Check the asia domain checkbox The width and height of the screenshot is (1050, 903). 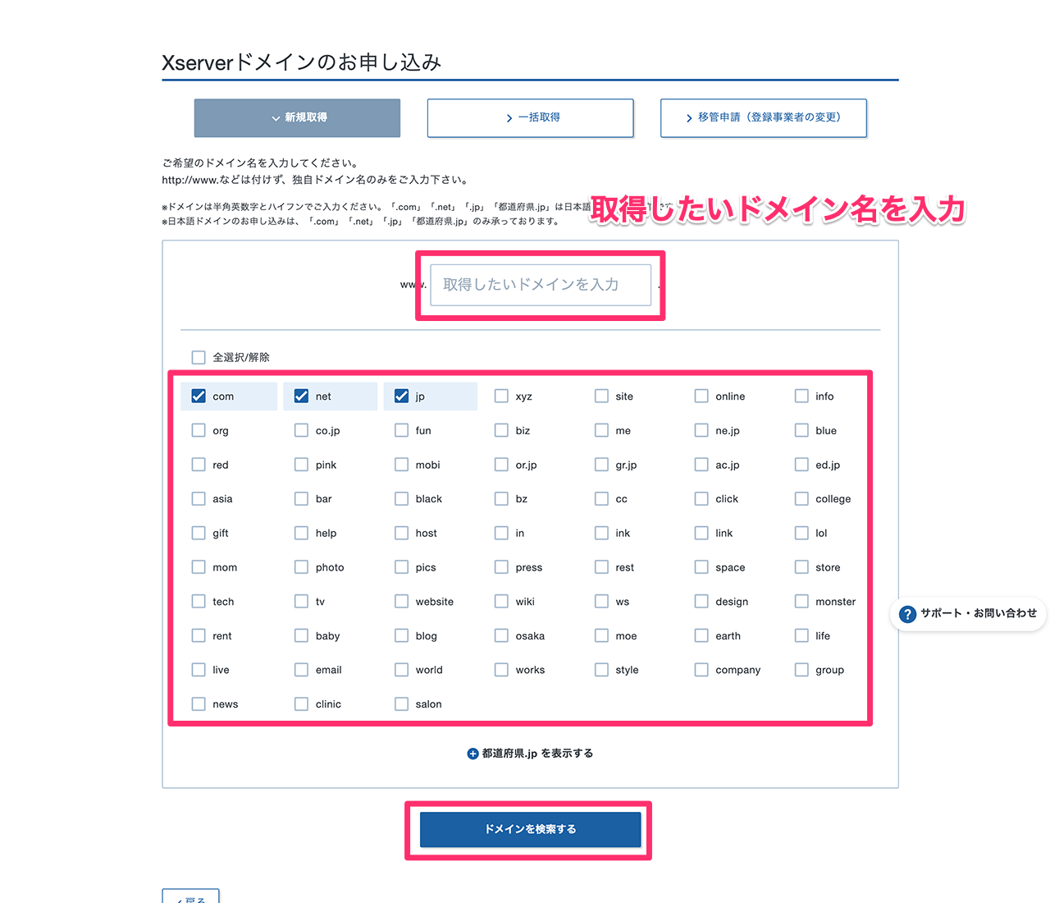(199, 498)
